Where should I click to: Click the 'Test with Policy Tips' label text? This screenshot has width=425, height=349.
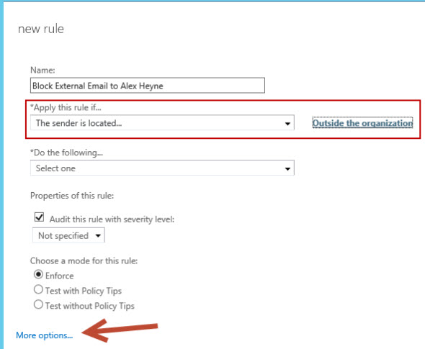click(84, 291)
